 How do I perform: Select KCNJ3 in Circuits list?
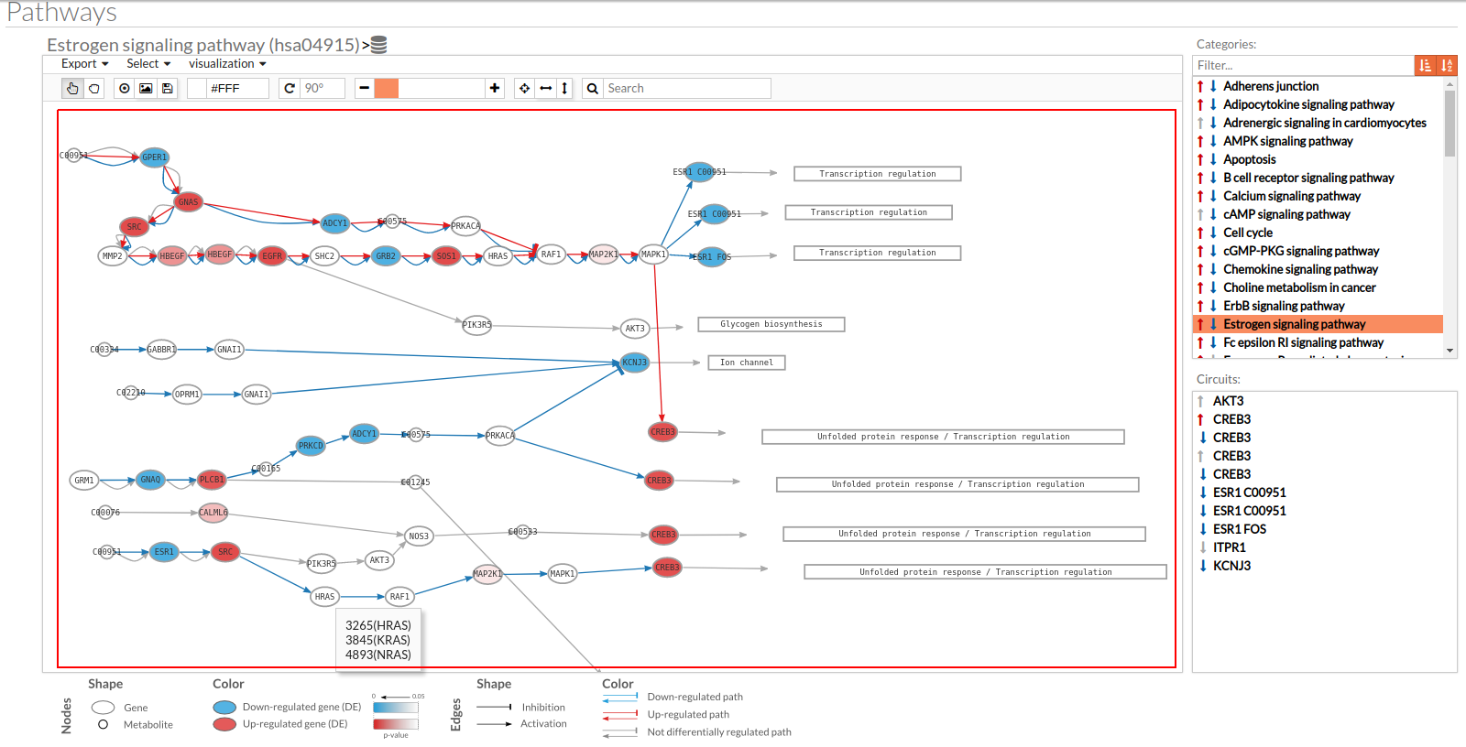point(1231,566)
